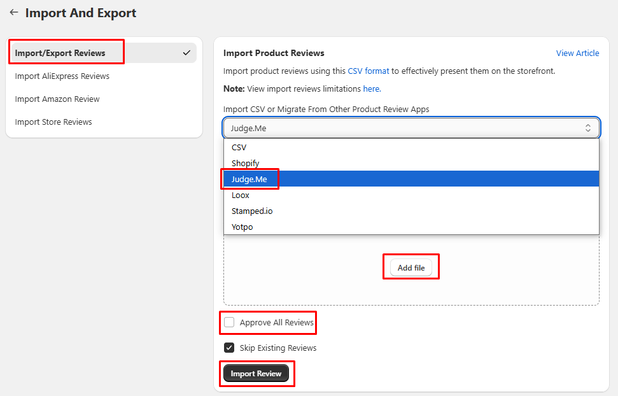Go to Import AliExpress Reviews
Viewport: 618px width, 396px height.
pos(62,76)
